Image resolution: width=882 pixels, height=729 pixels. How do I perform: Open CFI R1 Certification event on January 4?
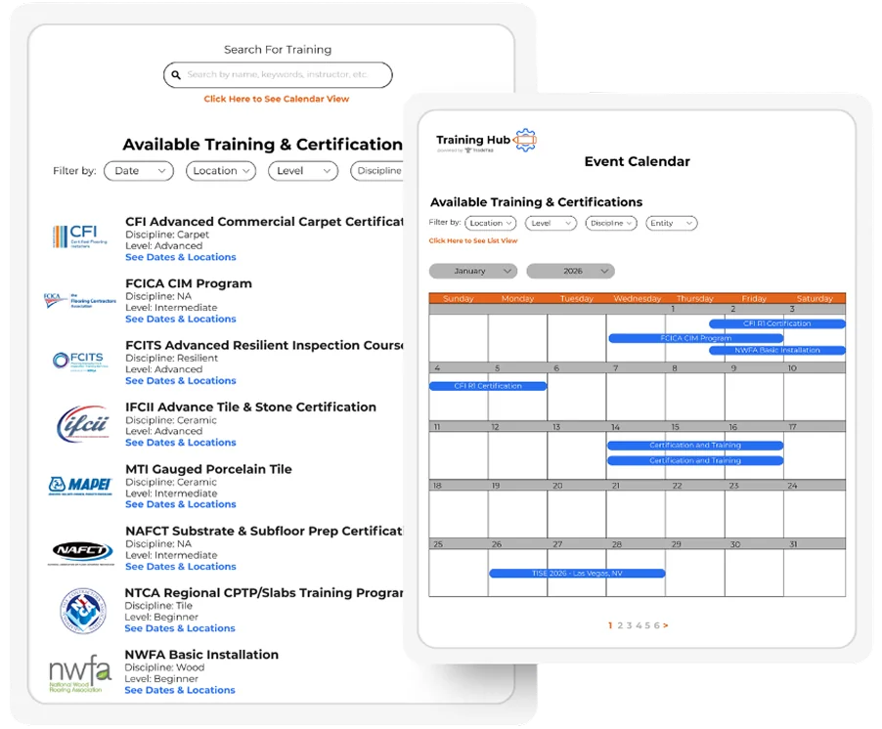[488, 386]
